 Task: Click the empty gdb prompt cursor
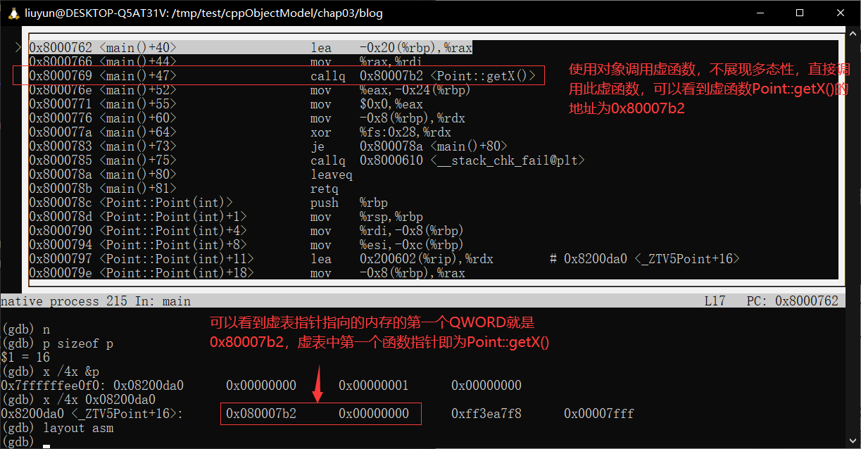(46, 442)
